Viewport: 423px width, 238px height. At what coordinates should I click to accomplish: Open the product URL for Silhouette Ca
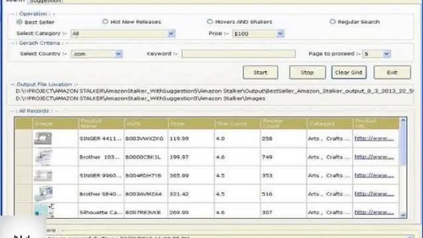[374, 212]
